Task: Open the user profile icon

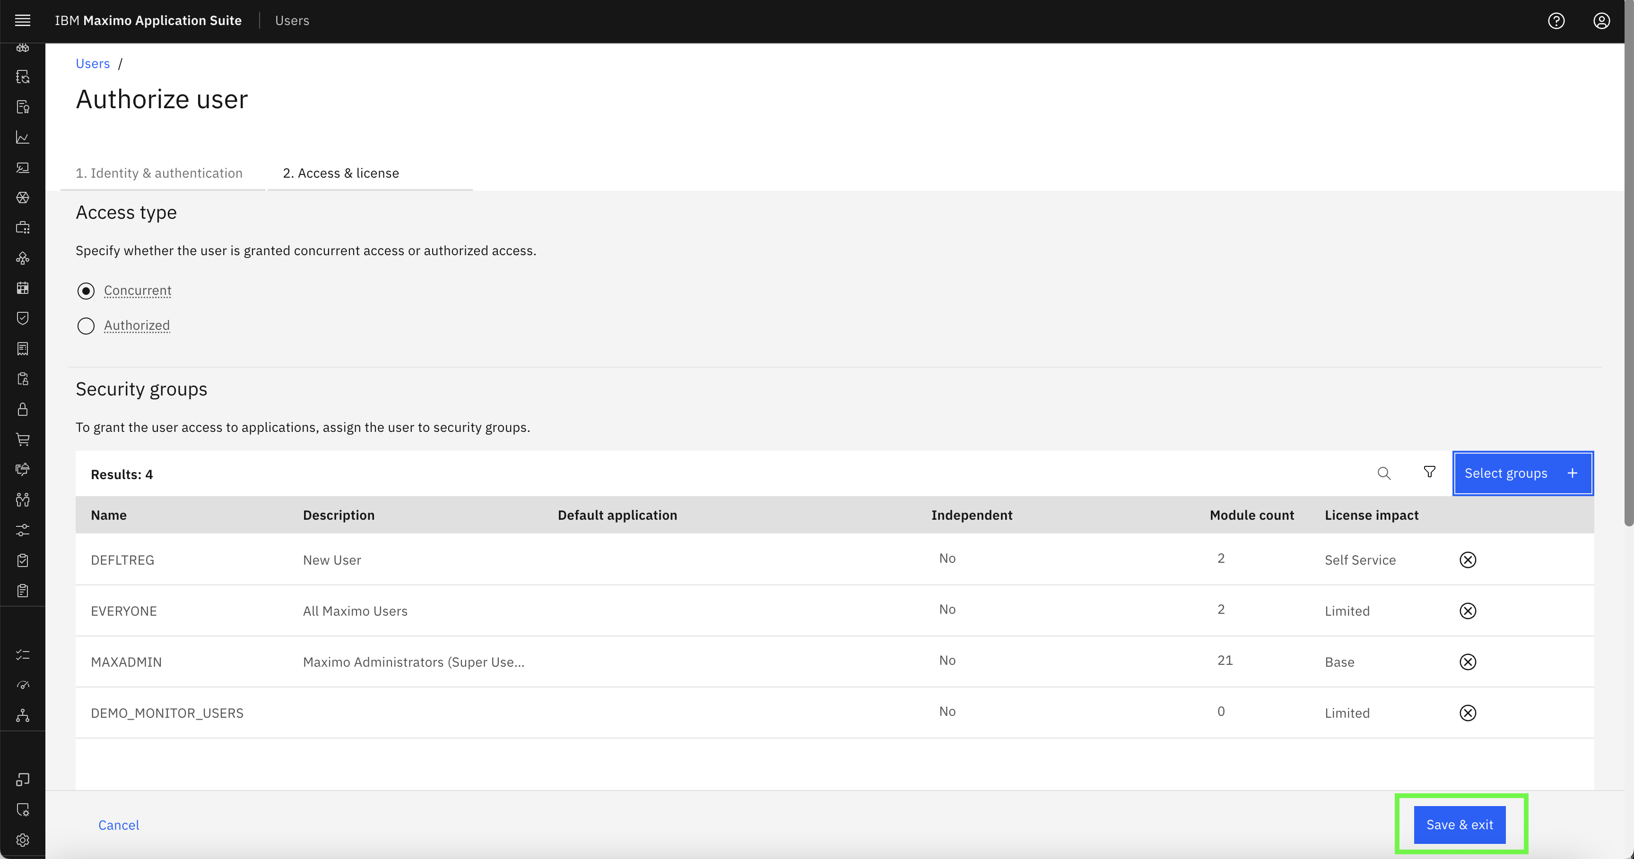Action: (1602, 21)
